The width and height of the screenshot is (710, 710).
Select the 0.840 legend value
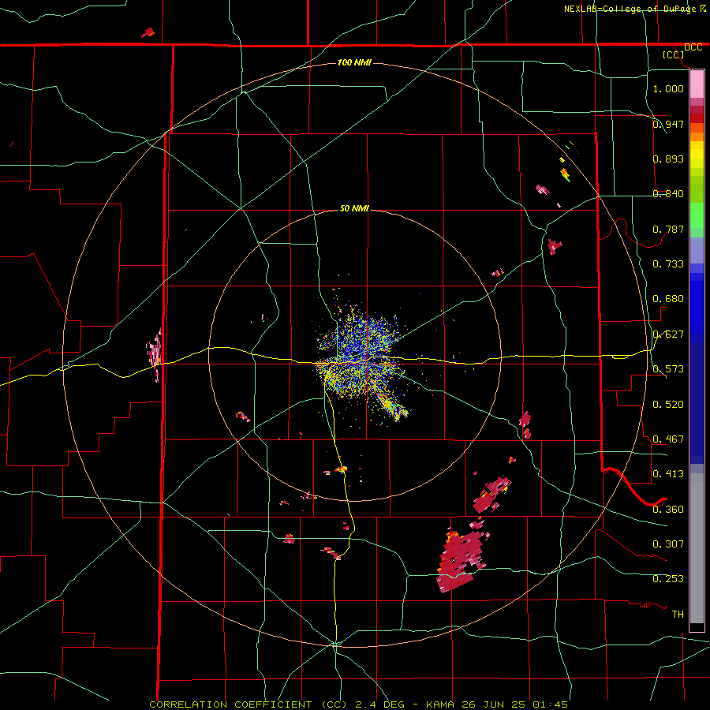point(668,194)
